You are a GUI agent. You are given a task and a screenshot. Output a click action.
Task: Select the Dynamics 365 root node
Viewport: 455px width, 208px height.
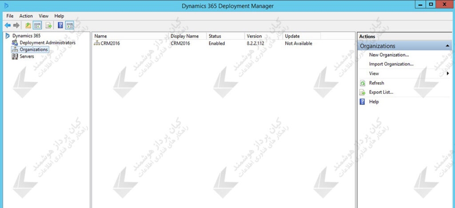[x=26, y=36]
